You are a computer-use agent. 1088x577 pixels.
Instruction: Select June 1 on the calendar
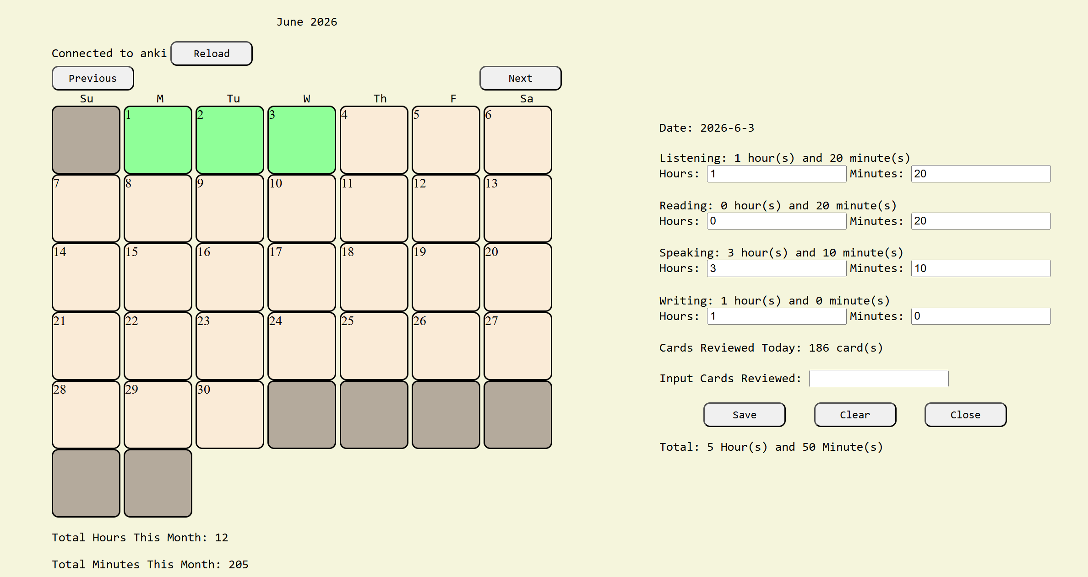point(158,140)
